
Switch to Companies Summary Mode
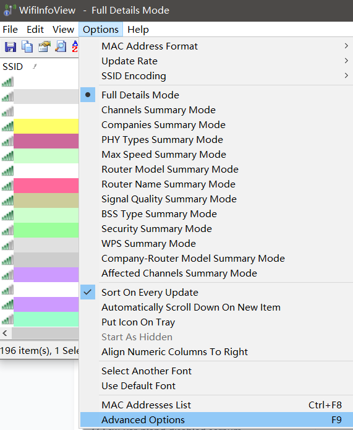click(216, 124)
